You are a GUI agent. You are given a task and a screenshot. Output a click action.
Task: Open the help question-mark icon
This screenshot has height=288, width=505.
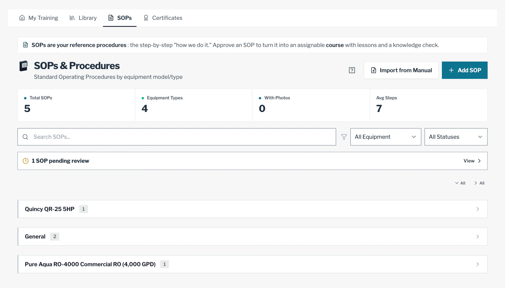pos(352,70)
